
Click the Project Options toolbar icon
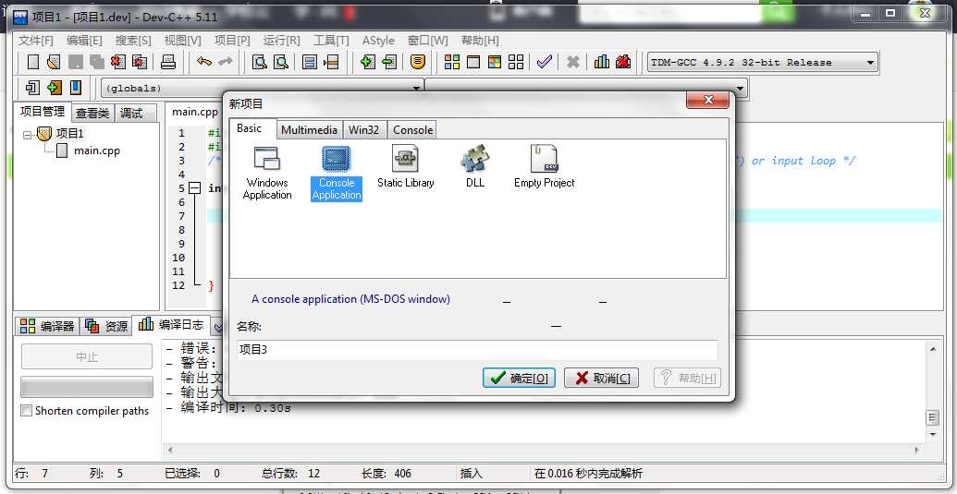click(x=417, y=62)
